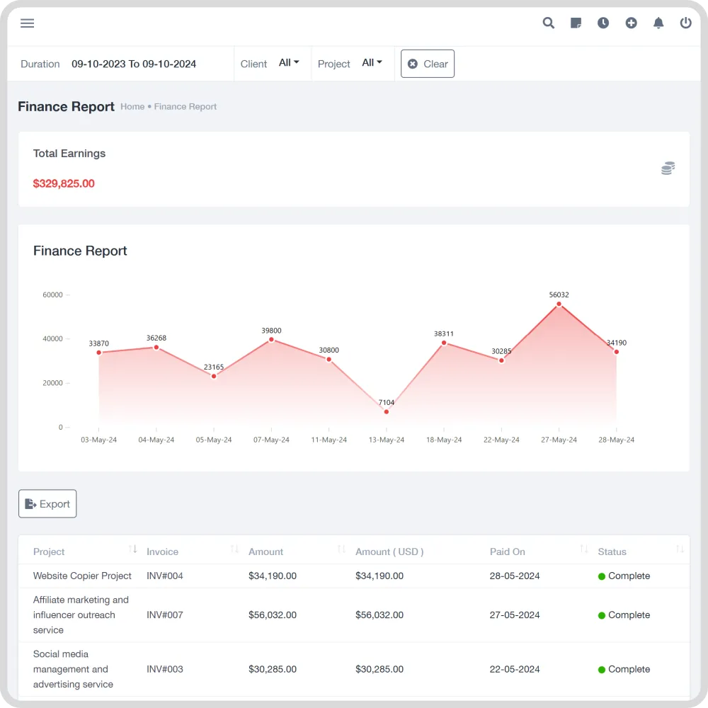Viewport: 708px width, 708px height.
Task: Toggle descending sort on Project column
Action: [133, 549]
